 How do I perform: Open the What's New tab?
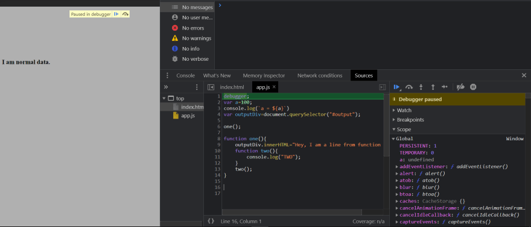pyautogui.click(x=217, y=75)
